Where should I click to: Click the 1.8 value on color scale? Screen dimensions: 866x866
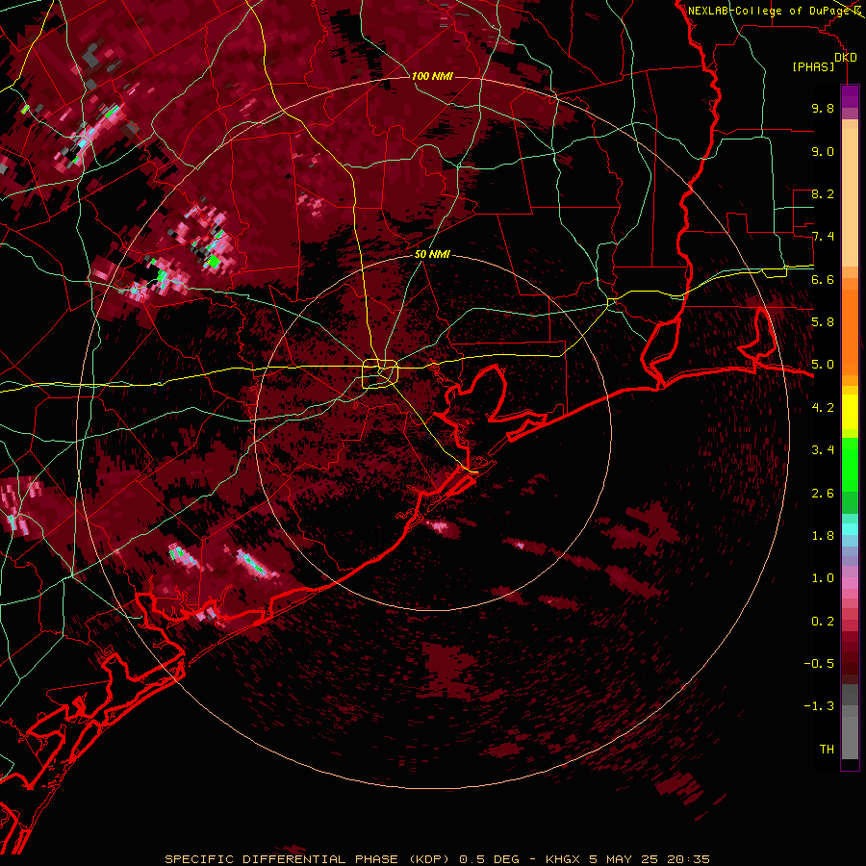823,536
